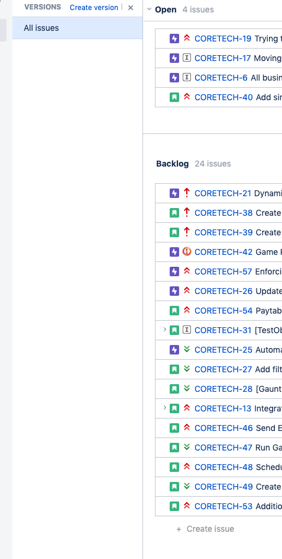Open issue CORETECH-28 link
Screen dimensions: 282x559
pos(223,389)
